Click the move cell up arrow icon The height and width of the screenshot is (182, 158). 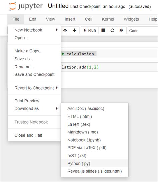pyautogui.click(x=65, y=30)
